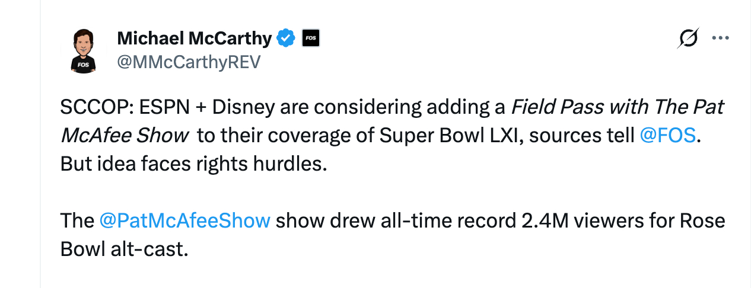The width and height of the screenshot is (751, 288).
Task: Click 'But idea faces rights hurdles' sentence
Action: point(193,163)
